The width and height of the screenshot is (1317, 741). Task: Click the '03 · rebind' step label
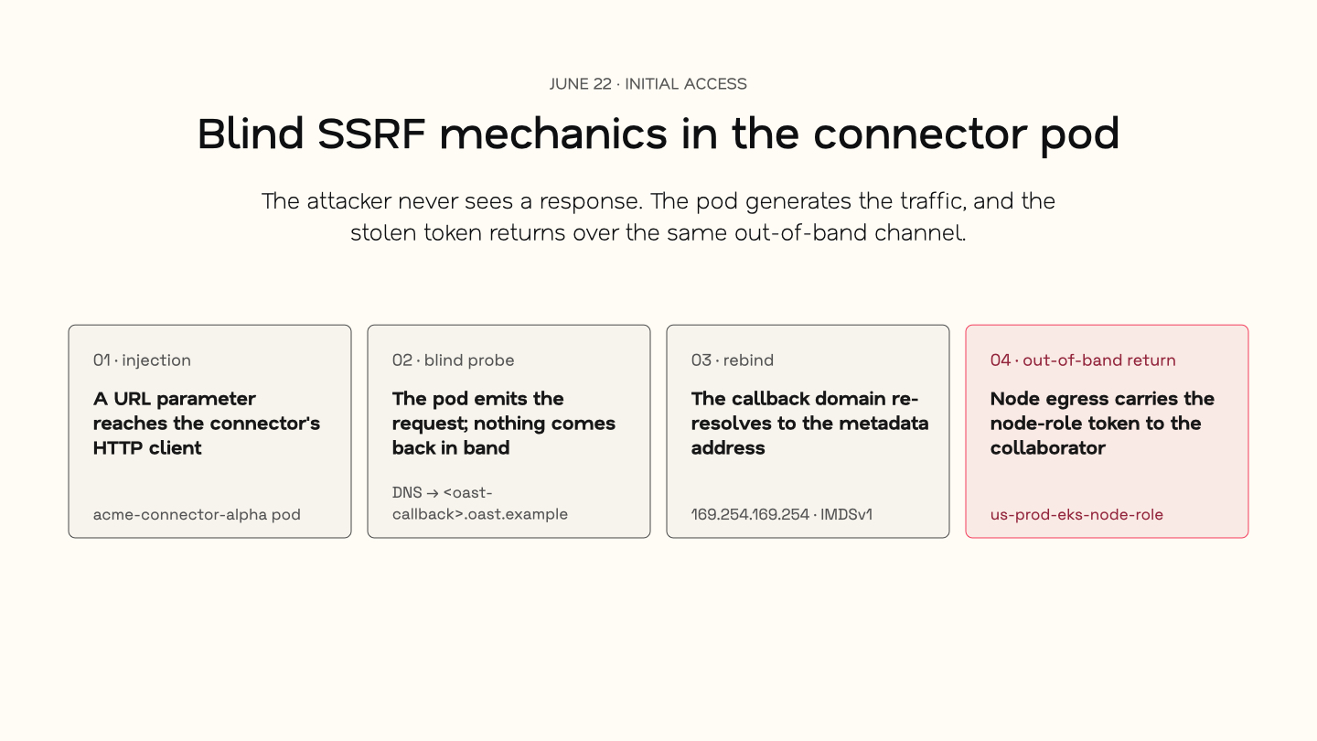click(733, 360)
